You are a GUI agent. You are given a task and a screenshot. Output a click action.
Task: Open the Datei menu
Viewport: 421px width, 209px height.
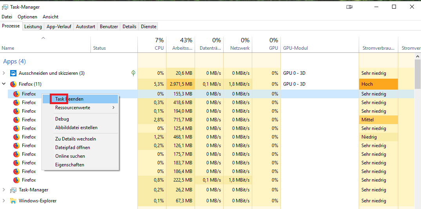click(x=7, y=17)
